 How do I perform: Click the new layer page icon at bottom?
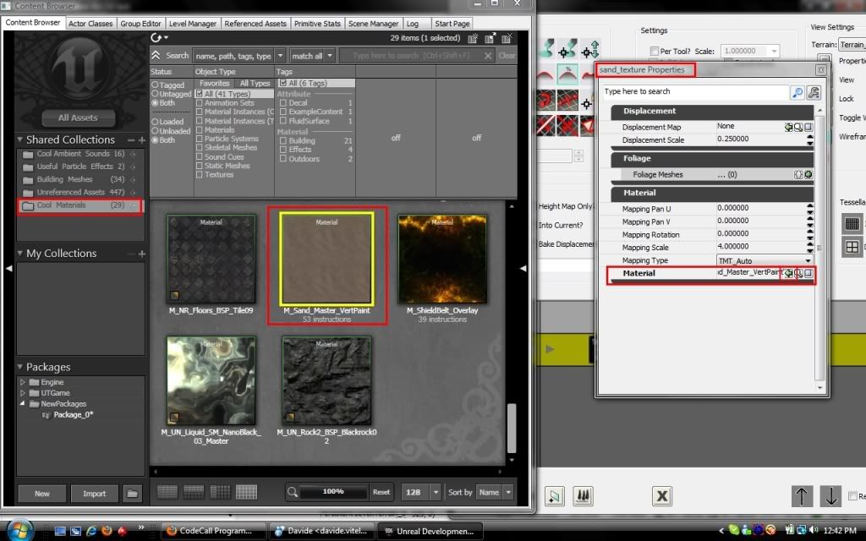pos(555,496)
